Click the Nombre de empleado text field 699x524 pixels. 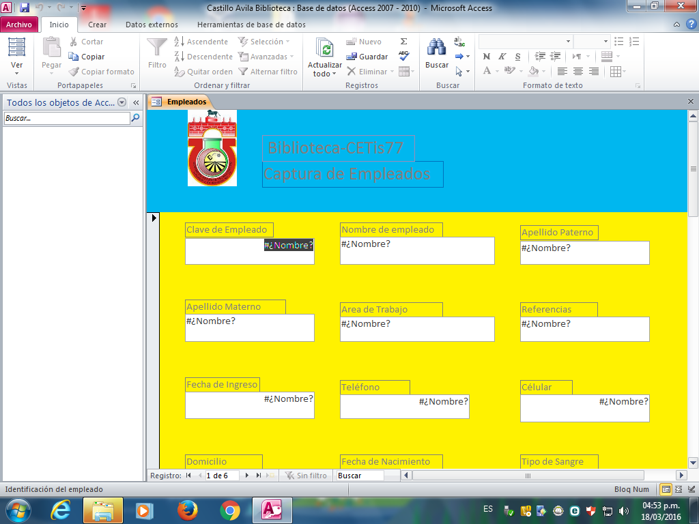tap(417, 251)
